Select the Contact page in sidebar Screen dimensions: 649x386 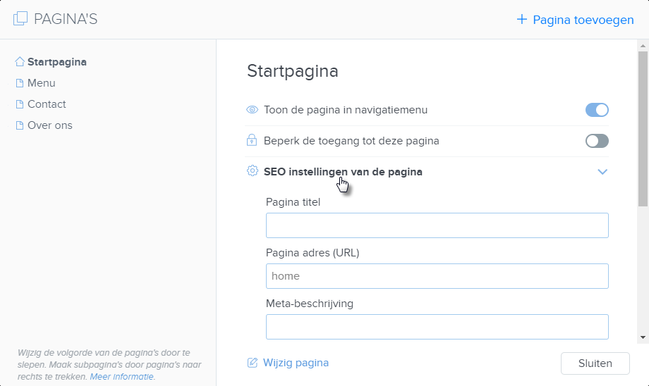(x=47, y=104)
